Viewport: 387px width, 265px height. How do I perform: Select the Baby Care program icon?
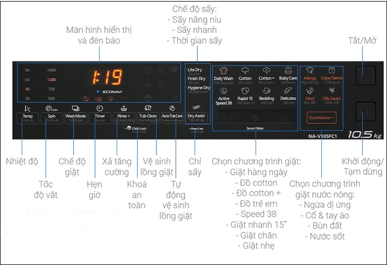click(288, 70)
